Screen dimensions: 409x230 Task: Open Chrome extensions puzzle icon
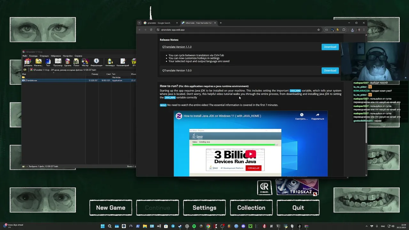click(x=344, y=30)
